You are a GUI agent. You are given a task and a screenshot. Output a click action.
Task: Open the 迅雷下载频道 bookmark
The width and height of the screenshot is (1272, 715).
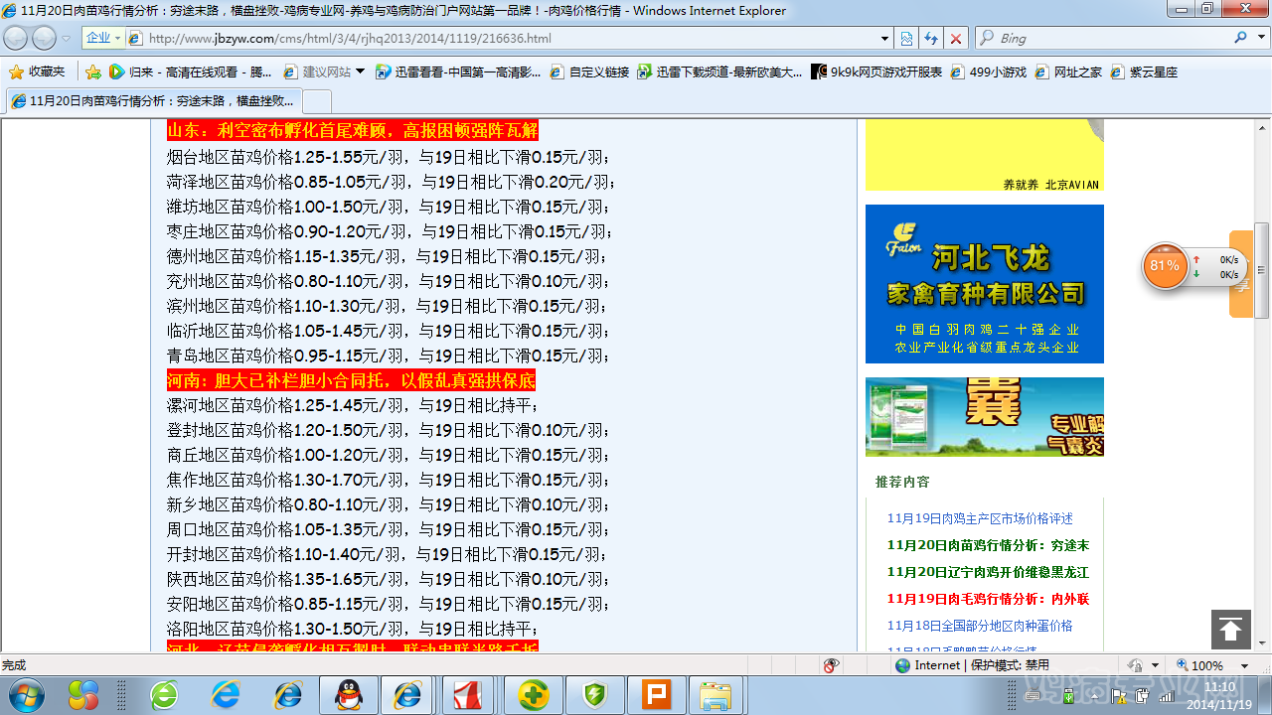click(x=719, y=71)
